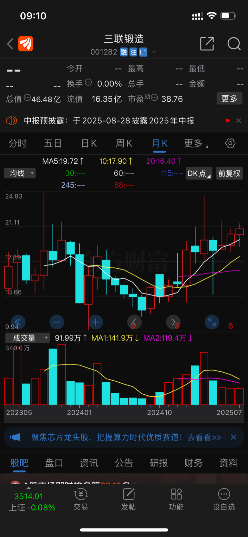Switch to 日K chart tab
Viewport: 248px width, 537px height.
(x=89, y=143)
